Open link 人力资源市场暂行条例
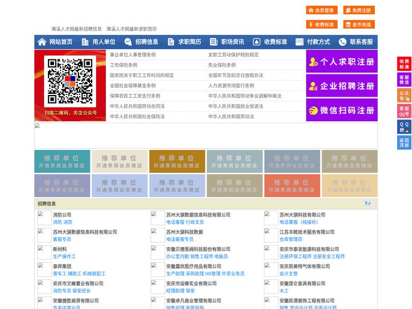Viewport: 412px width, 309px height. (231, 85)
